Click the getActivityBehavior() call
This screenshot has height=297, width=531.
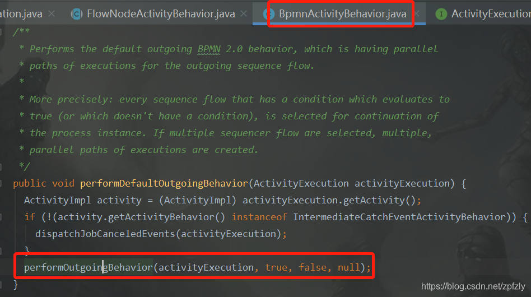[x=166, y=217]
